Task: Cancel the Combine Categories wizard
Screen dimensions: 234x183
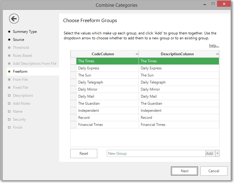Action: [214, 171]
